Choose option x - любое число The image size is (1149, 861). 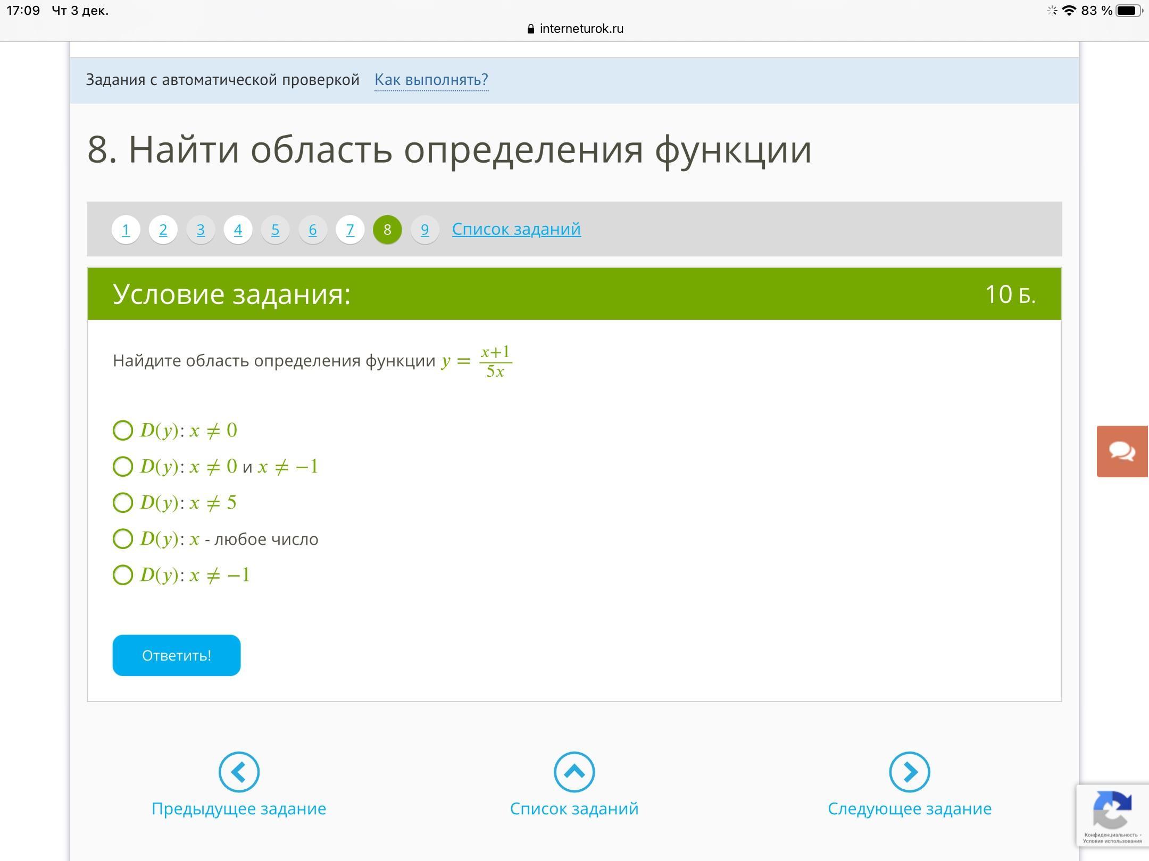coord(123,539)
